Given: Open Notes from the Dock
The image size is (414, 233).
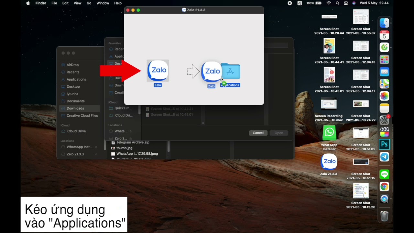Looking at the screenshot, I should click(x=384, y=108).
